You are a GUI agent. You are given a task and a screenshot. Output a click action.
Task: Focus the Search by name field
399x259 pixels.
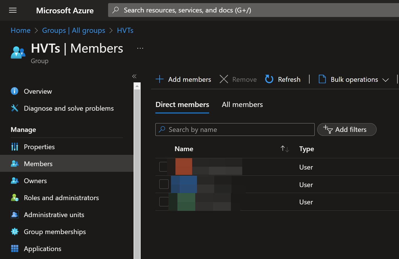point(235,129)
